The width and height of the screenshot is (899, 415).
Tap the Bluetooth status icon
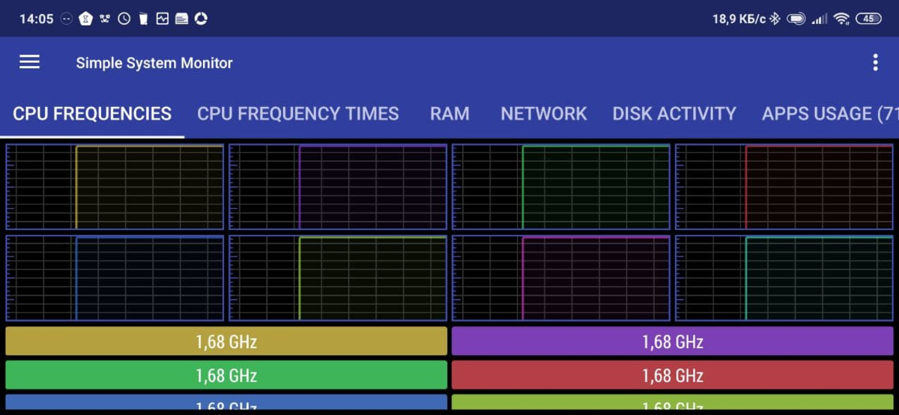775,19
